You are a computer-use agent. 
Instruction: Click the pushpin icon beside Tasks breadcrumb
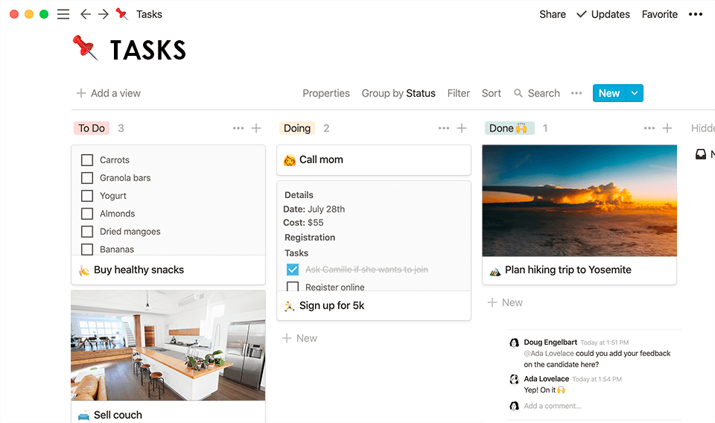[121, 14]
